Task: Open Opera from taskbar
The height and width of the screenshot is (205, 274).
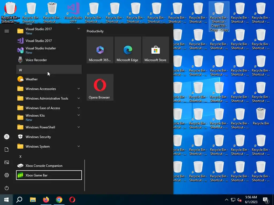Action: pyautogui.click(x=72, y=200)
